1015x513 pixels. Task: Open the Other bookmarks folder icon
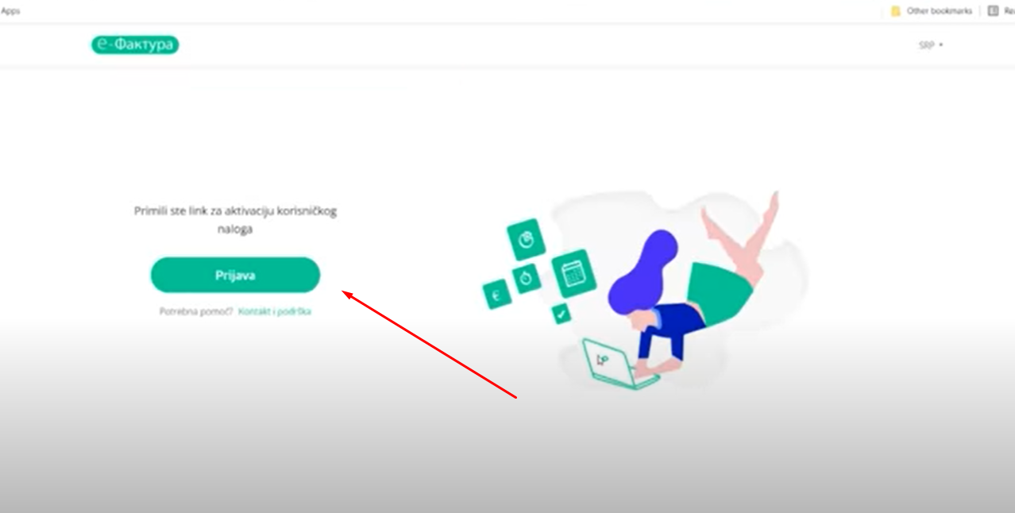[896, 11]
